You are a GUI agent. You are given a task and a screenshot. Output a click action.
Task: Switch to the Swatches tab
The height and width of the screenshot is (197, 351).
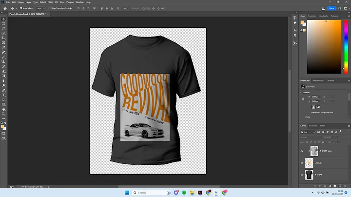312,16
